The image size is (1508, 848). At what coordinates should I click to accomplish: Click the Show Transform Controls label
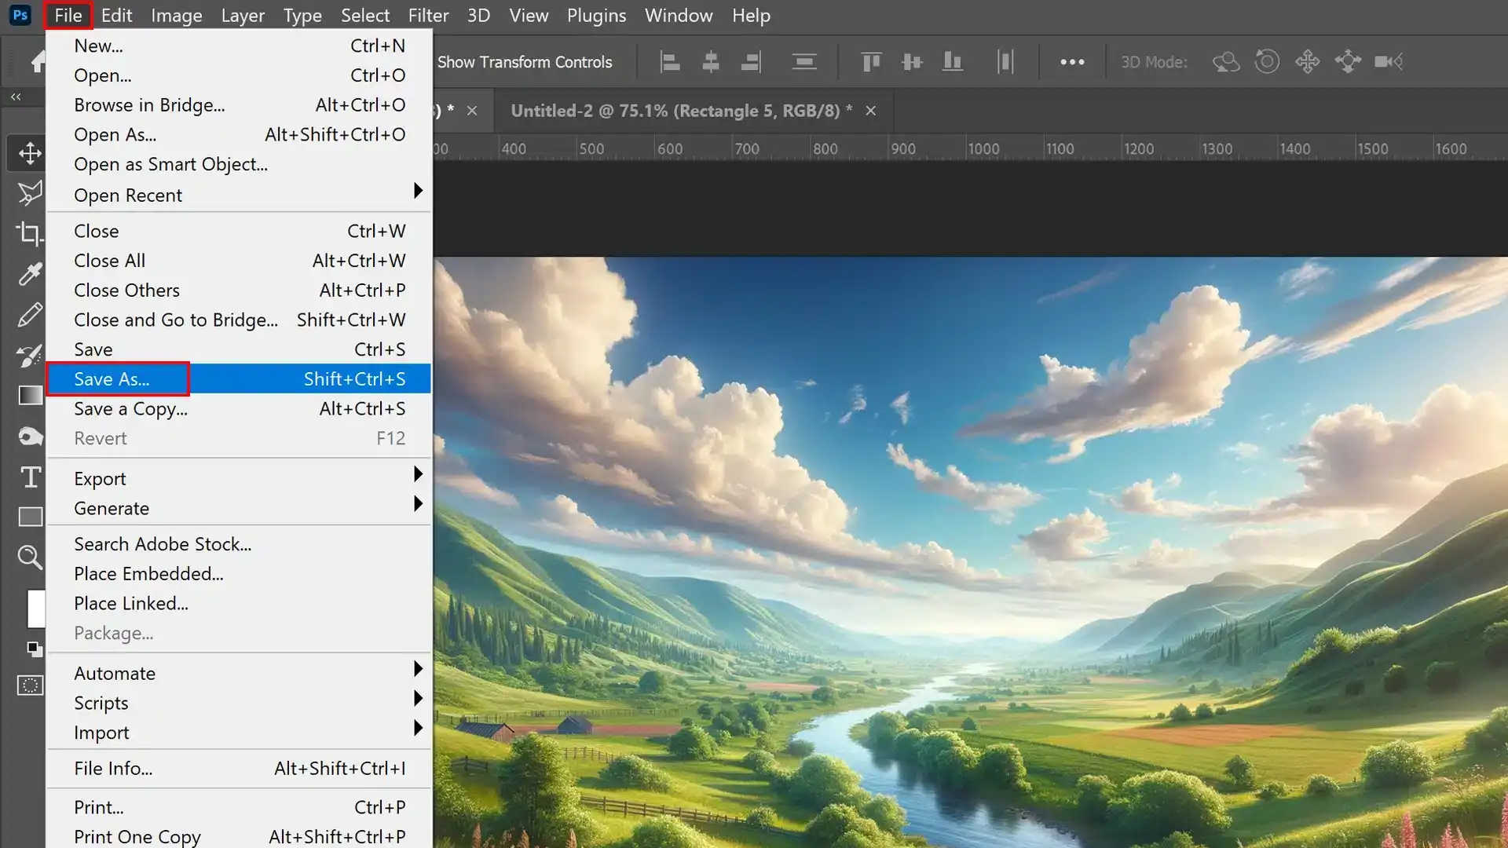(x=525, y=62)
